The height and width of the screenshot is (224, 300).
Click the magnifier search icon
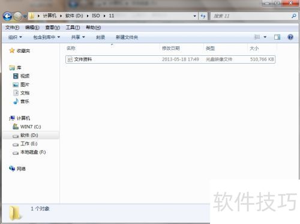(293, 16)
